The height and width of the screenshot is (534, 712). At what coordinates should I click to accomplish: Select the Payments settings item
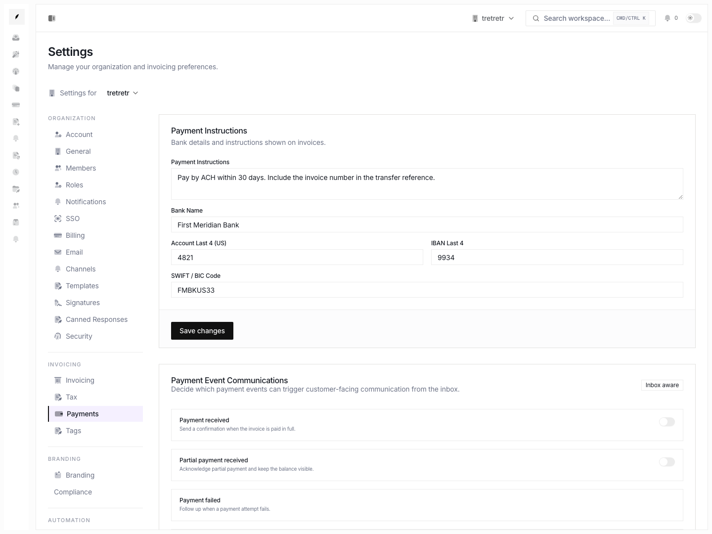[x=95, y=414]
